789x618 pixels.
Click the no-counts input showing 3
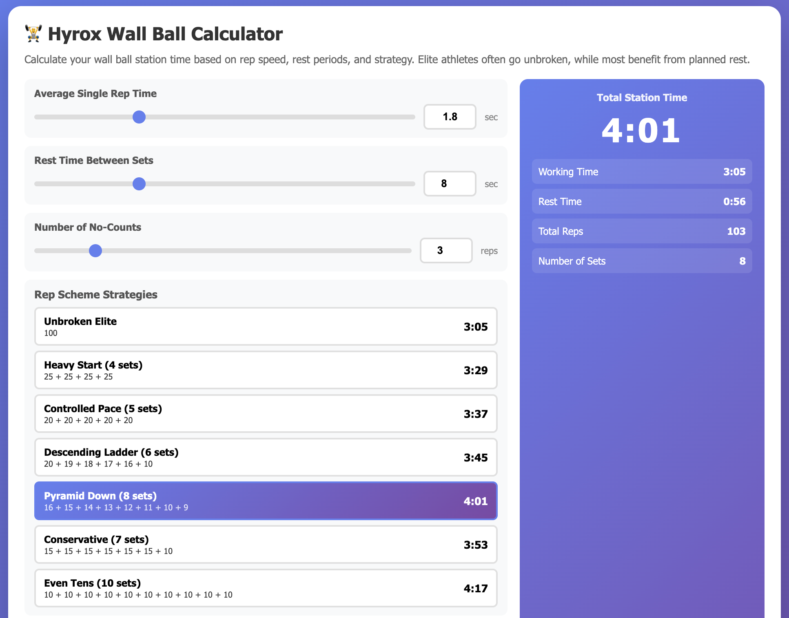coord(446,251)
